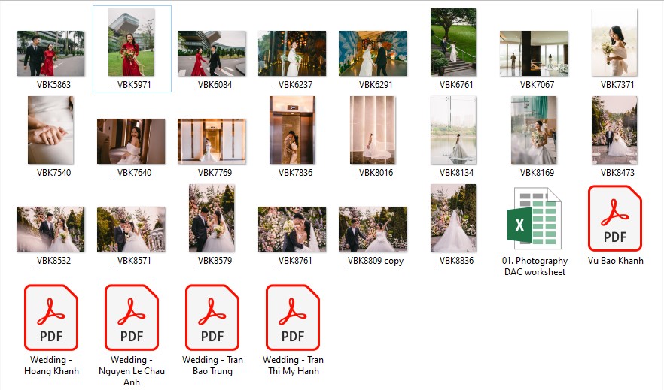Select the _VBK7540 holding hands photo

[50, 130]
